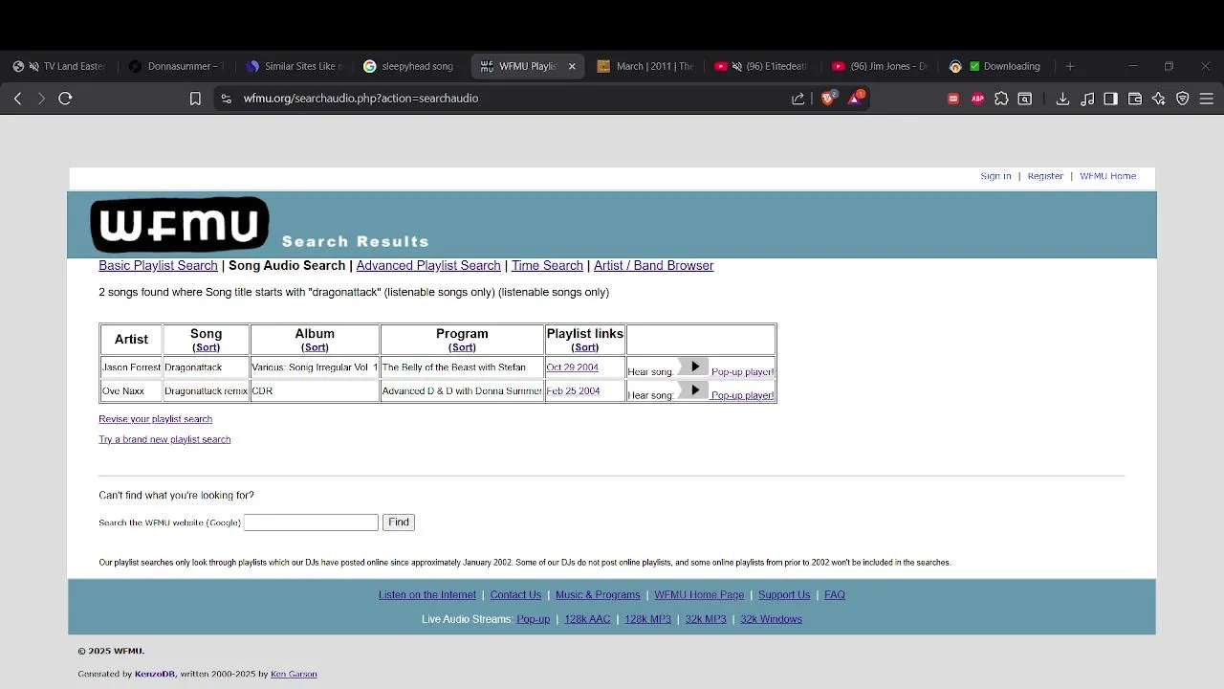Switch to the Downloading tab

pos(996,66)
